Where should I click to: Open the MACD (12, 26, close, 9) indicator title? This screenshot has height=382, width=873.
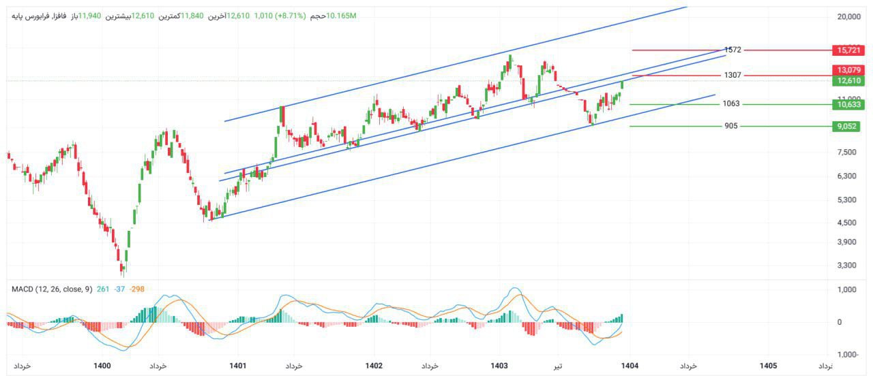tap(51, 289)
